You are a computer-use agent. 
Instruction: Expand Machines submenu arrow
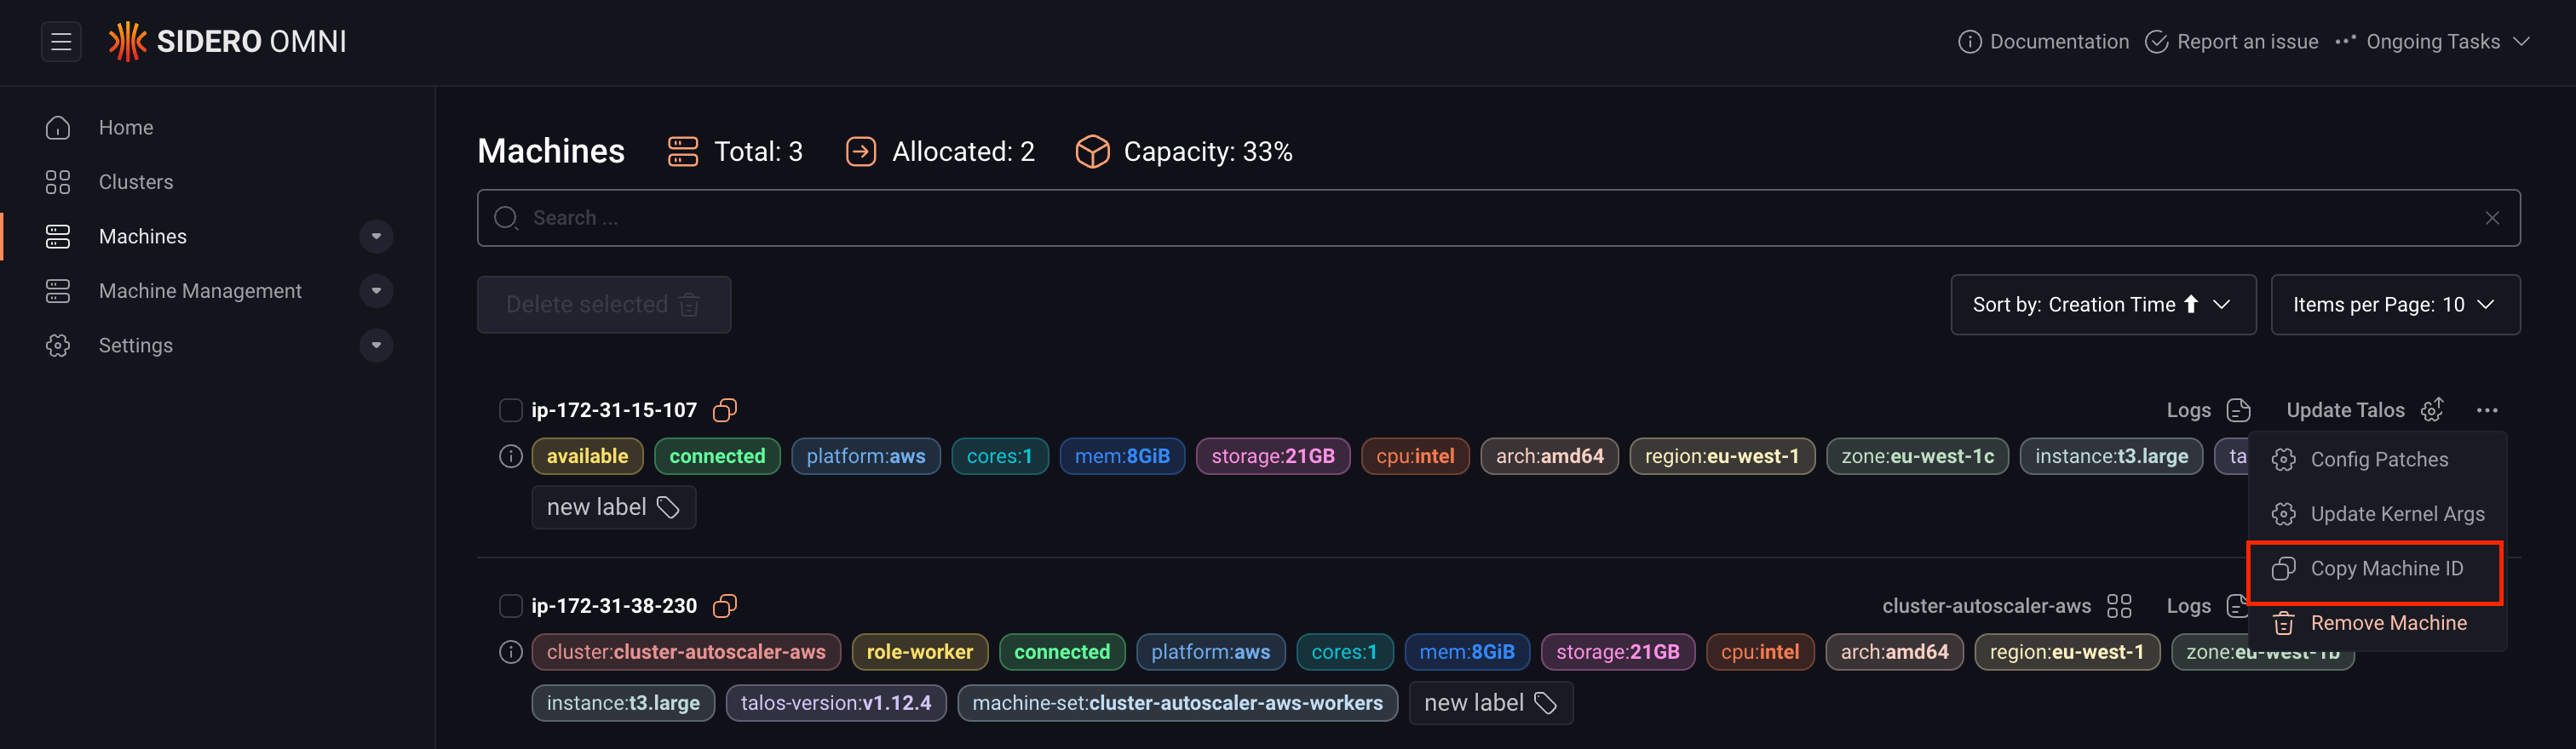[376, 237]
